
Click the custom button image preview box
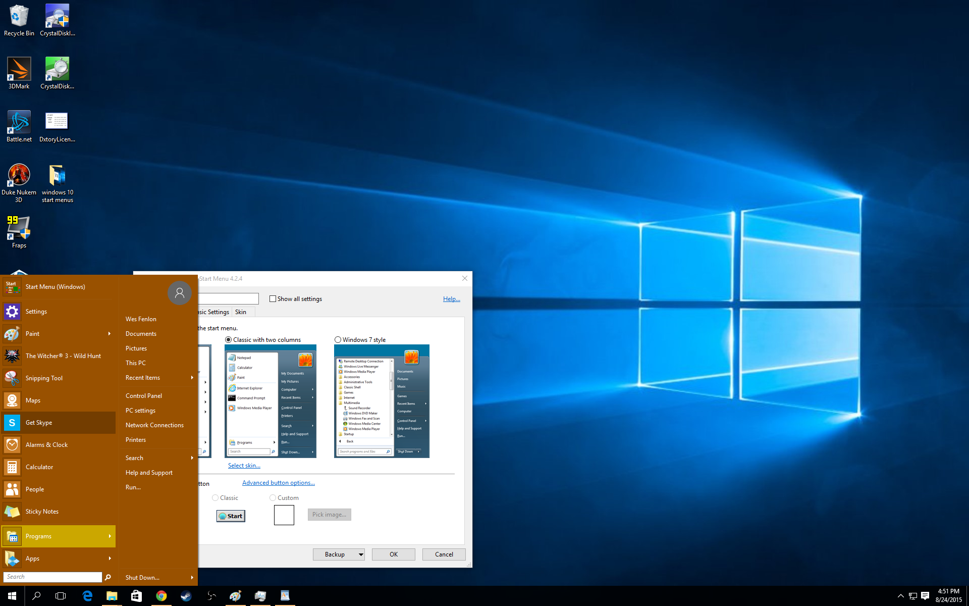coord(284,515)
